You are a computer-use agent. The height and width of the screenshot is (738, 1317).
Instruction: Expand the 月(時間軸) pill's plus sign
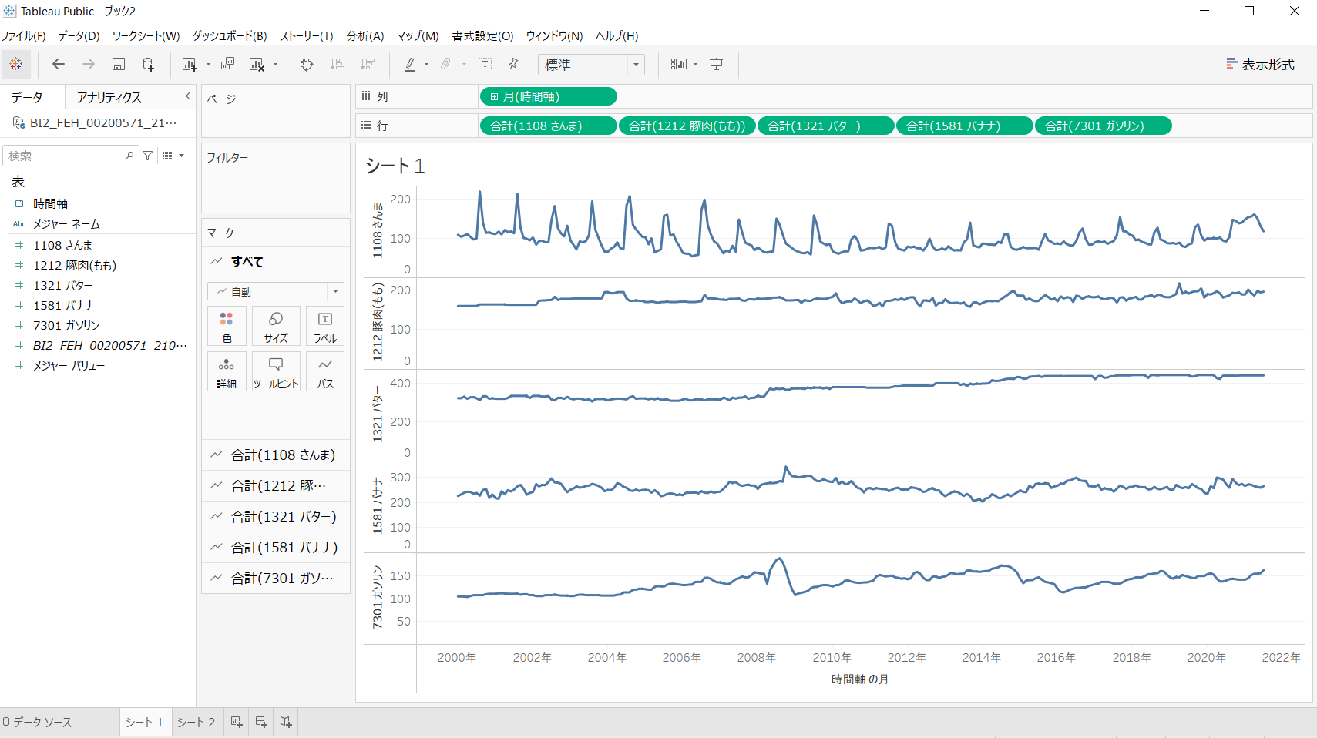tap(495, 97)
